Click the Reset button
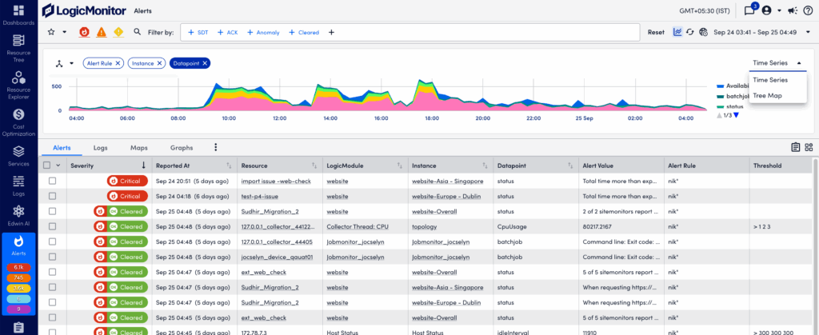The image size is (819, 335). coord(656,32)
